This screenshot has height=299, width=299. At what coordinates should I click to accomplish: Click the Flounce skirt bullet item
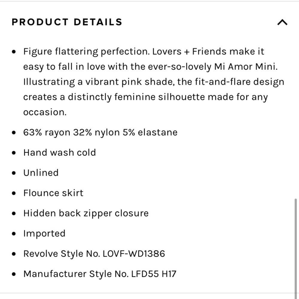click(53, 193)
